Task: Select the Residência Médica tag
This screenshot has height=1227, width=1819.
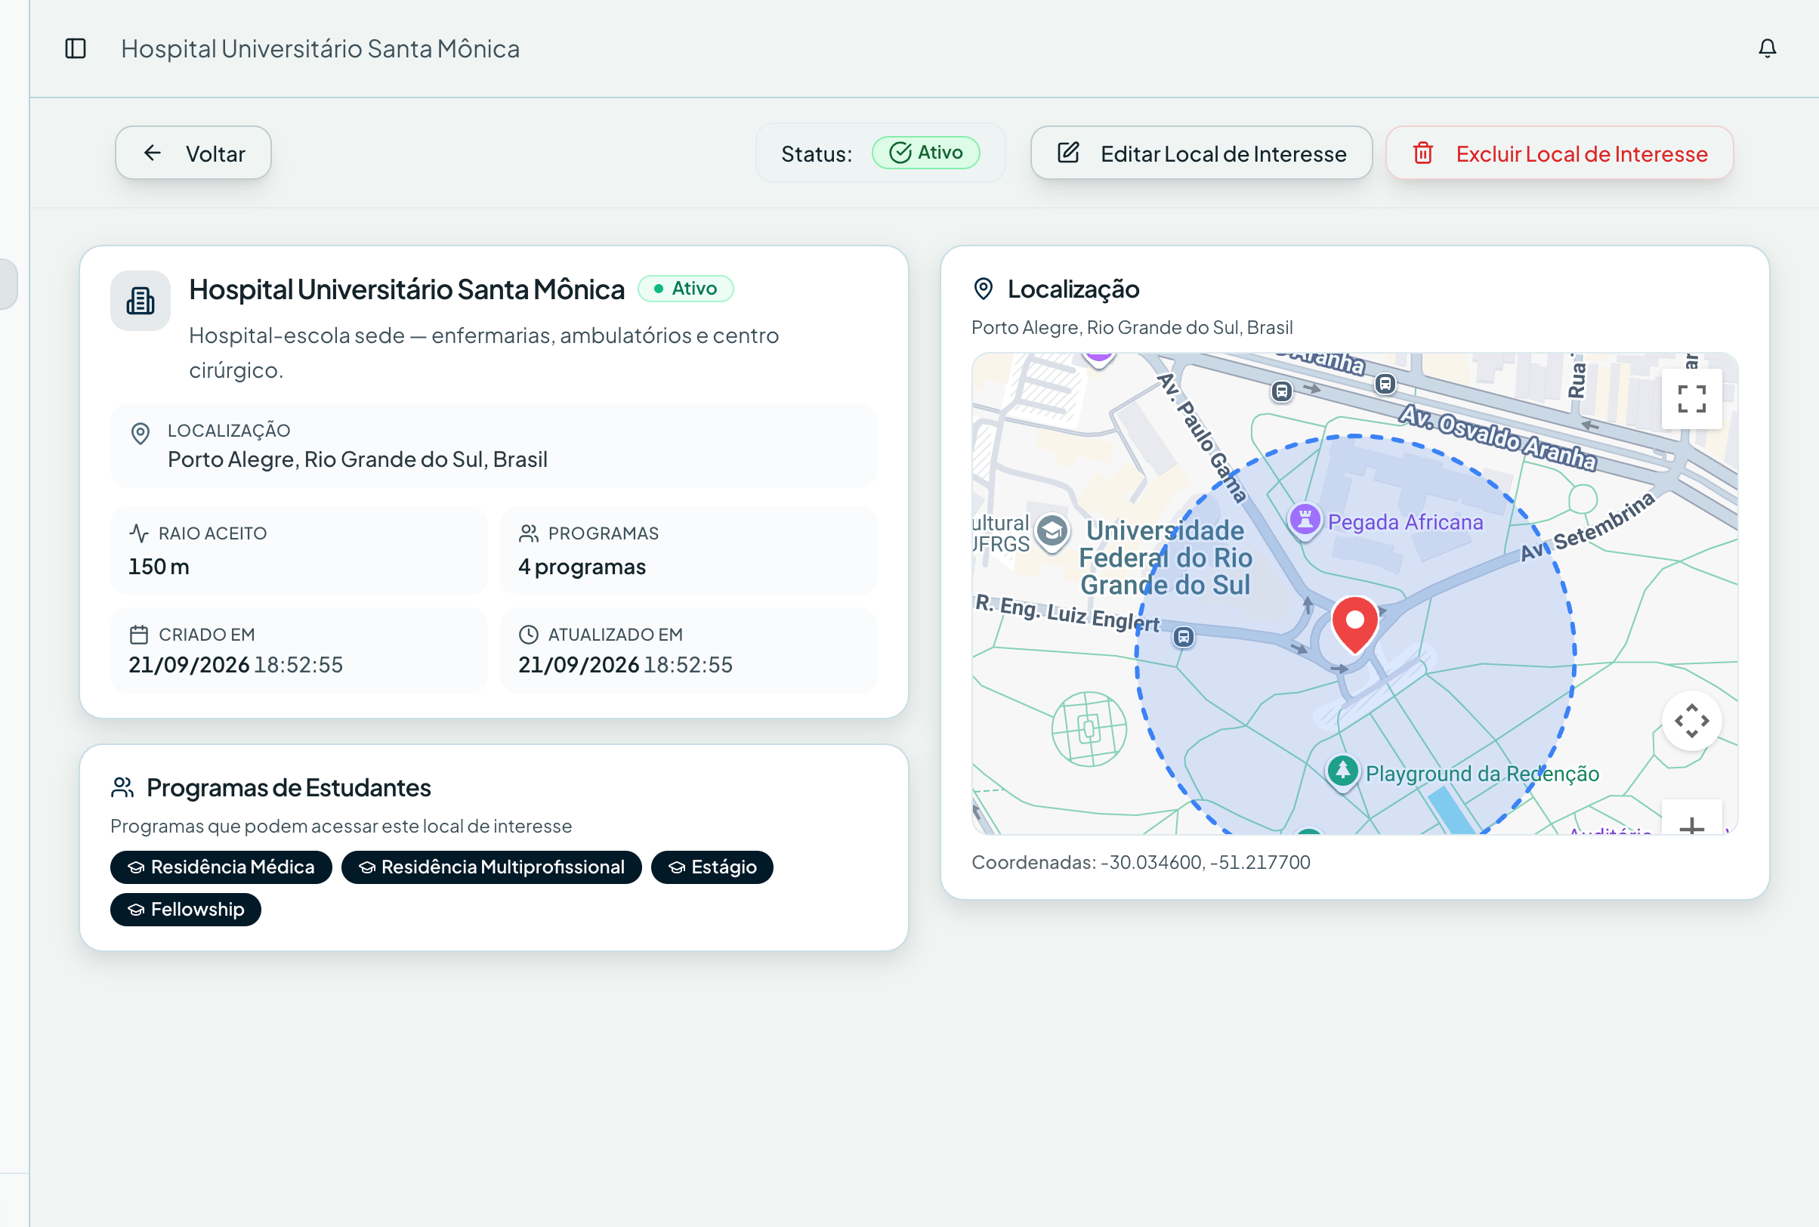Action: (x=221, y=867)
